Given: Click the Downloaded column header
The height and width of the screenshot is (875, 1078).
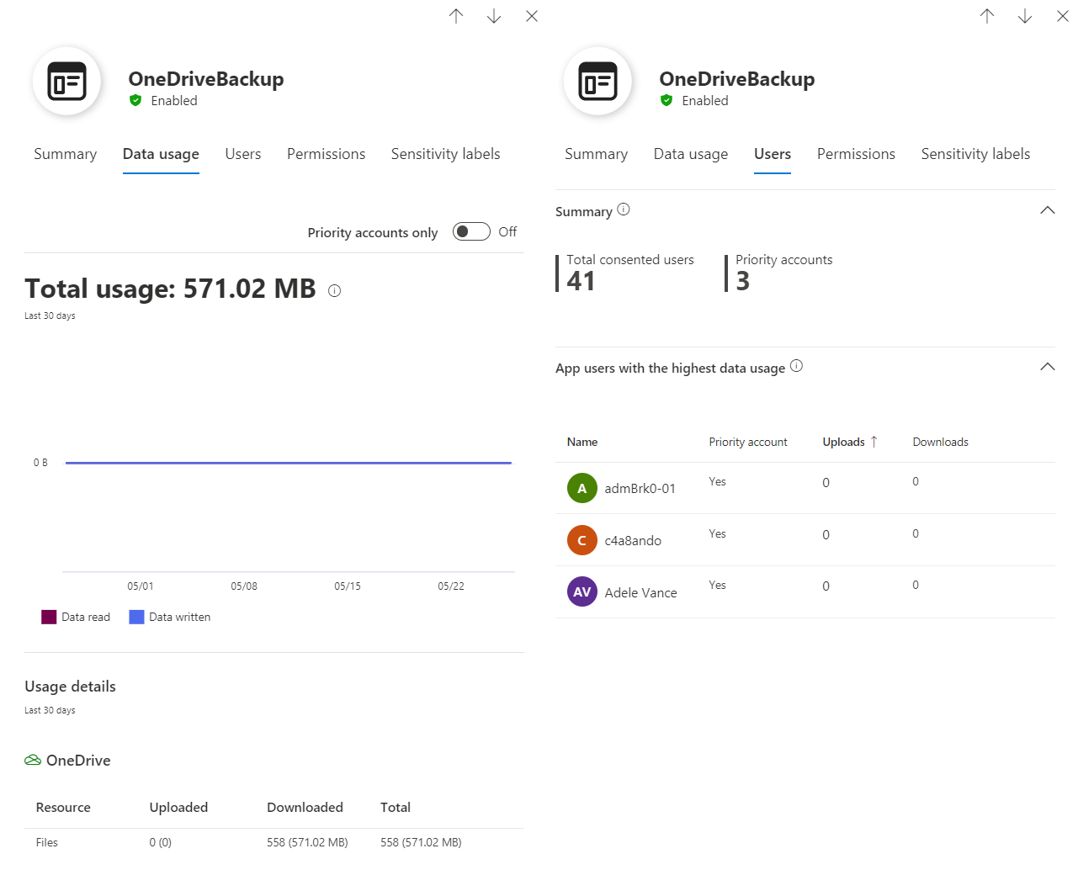Looking at the screenshot, I should click(305, 807).
